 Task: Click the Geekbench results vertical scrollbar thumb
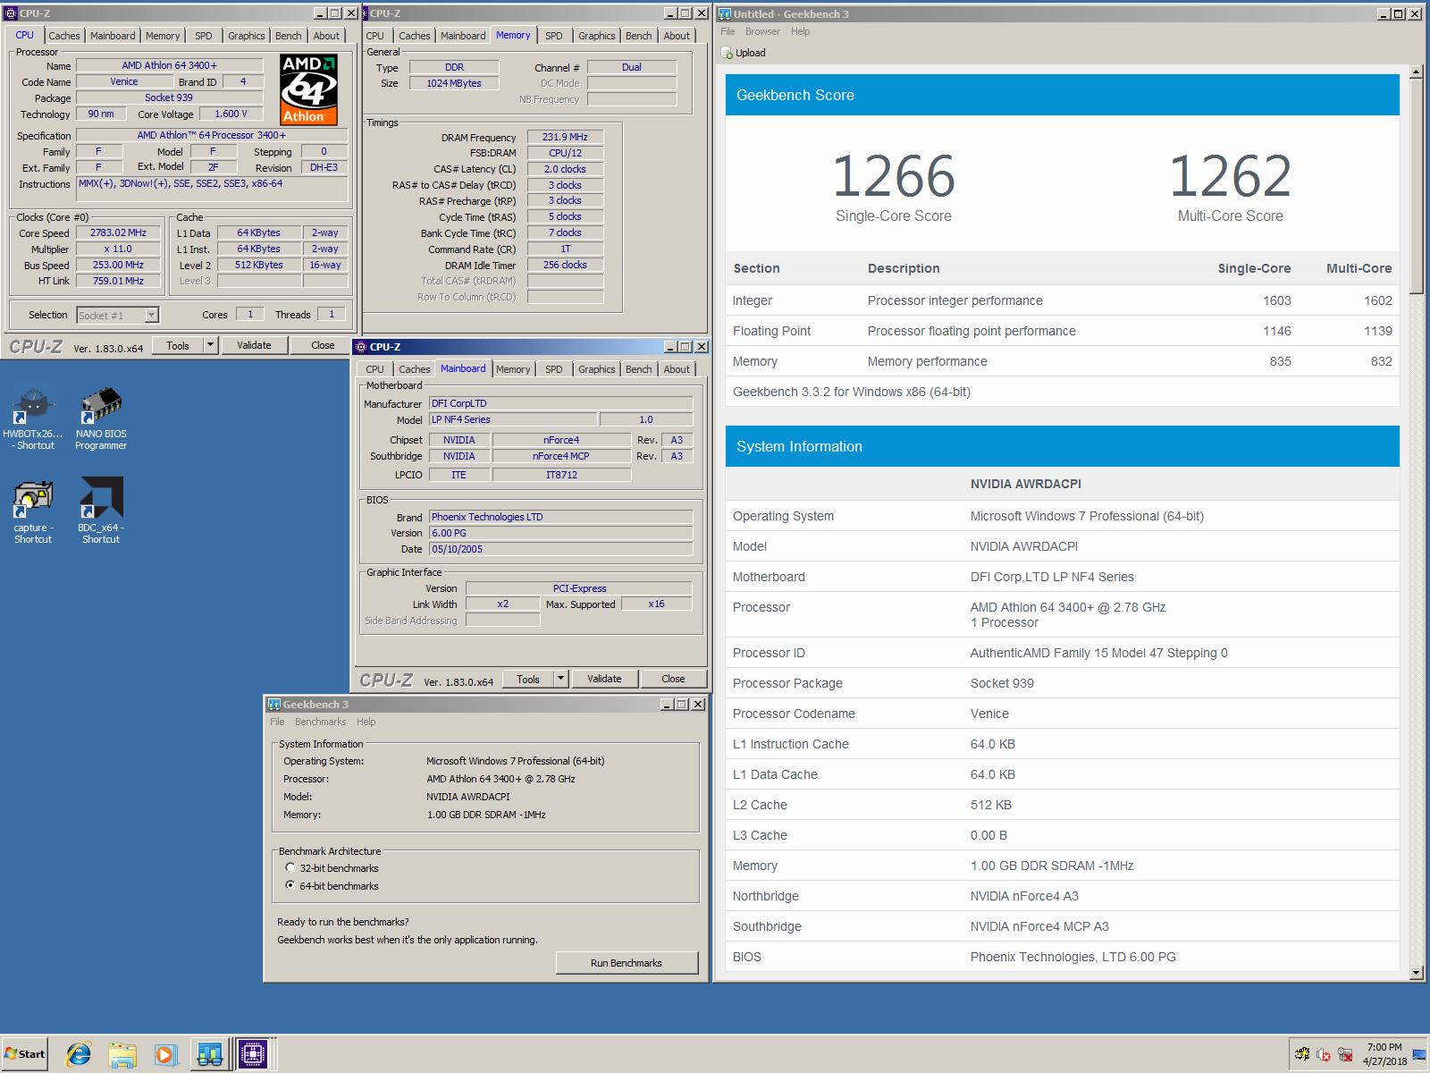(x=1416, y=187)
